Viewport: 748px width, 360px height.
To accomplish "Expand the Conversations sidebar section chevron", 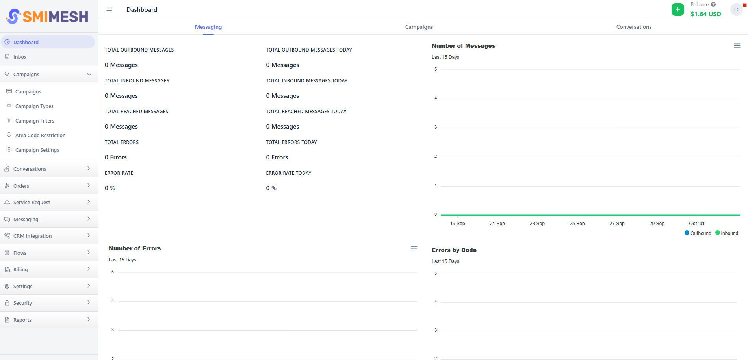I will (x=89, y=168).
